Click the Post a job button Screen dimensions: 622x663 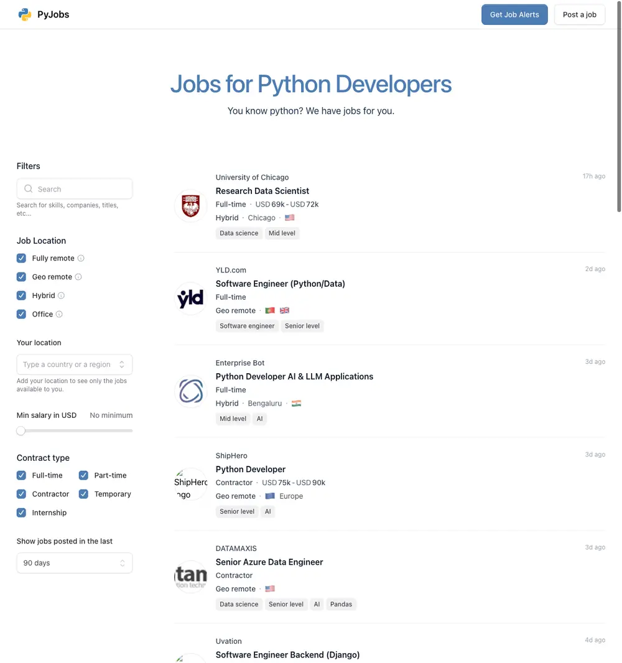point(579,14)
